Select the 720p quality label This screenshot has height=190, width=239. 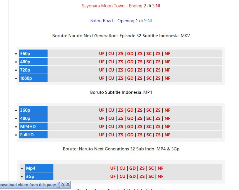(x=33, y=70)
